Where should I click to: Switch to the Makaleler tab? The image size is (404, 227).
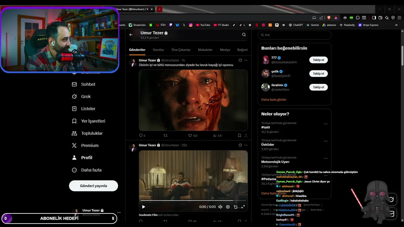[205, 50]
